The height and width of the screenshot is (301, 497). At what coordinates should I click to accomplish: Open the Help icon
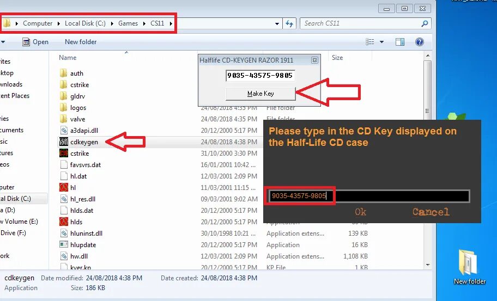(x=420, y=42)
